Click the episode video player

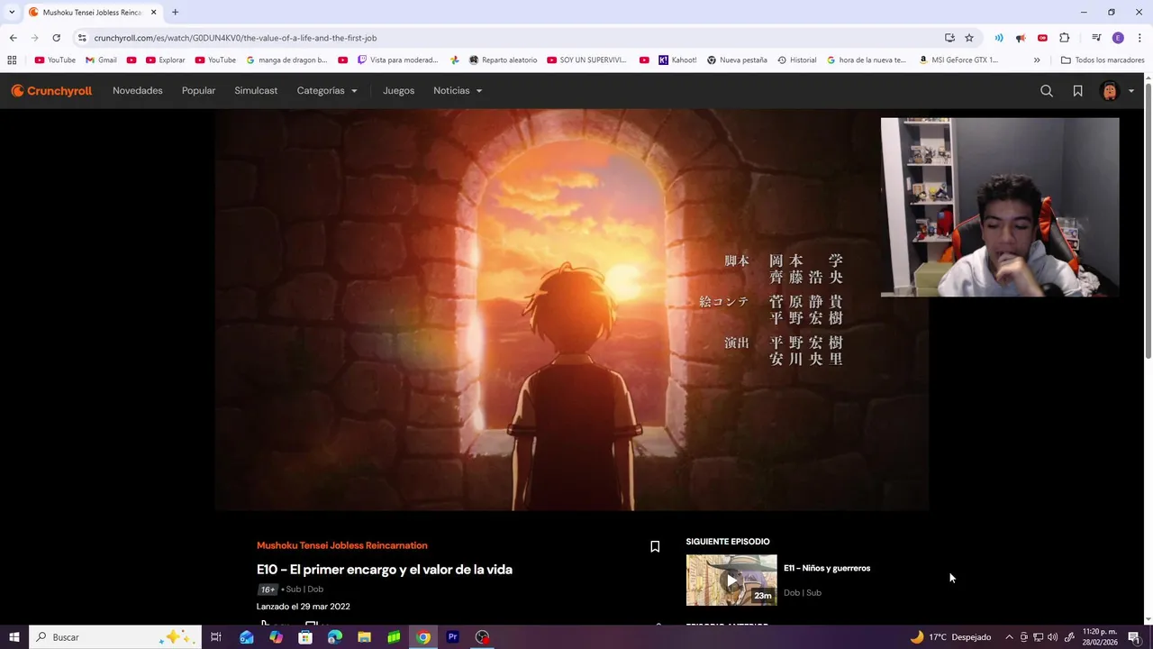(x=571, y=310)
